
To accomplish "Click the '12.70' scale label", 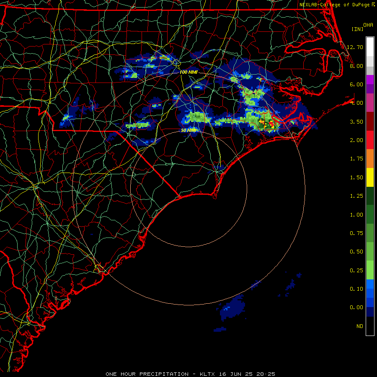I will pos(355,47).
